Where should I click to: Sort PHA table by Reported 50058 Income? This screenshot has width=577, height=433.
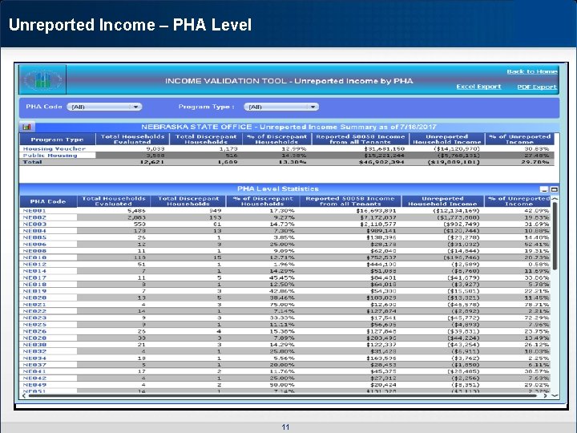[x=350, y=201]
